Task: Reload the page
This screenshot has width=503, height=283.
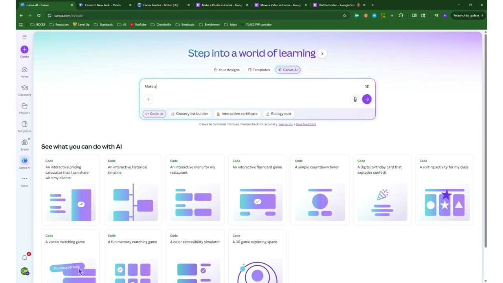Action: [x=39, y=15]
